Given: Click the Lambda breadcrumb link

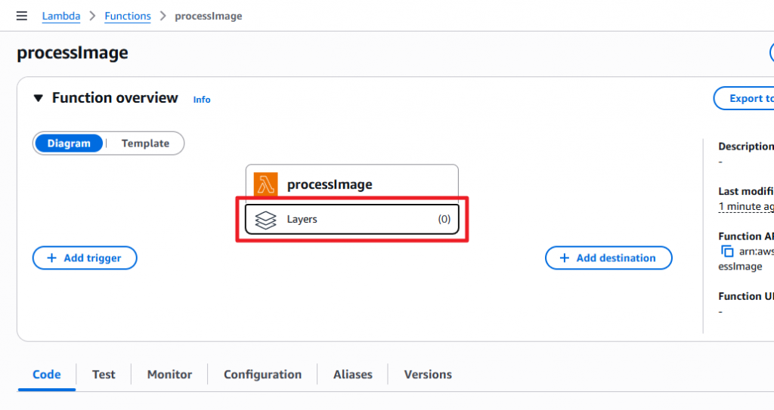Looking at the screenshot, I should pyautogui.click(x=61, y=16).
